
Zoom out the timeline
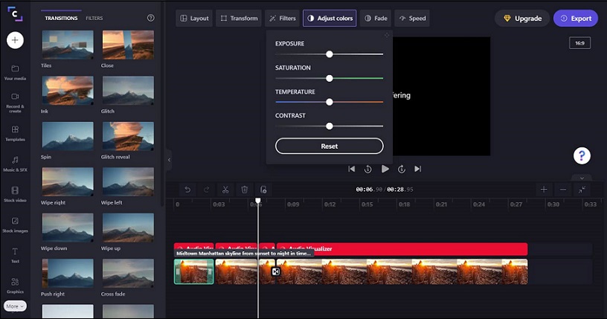563,190
